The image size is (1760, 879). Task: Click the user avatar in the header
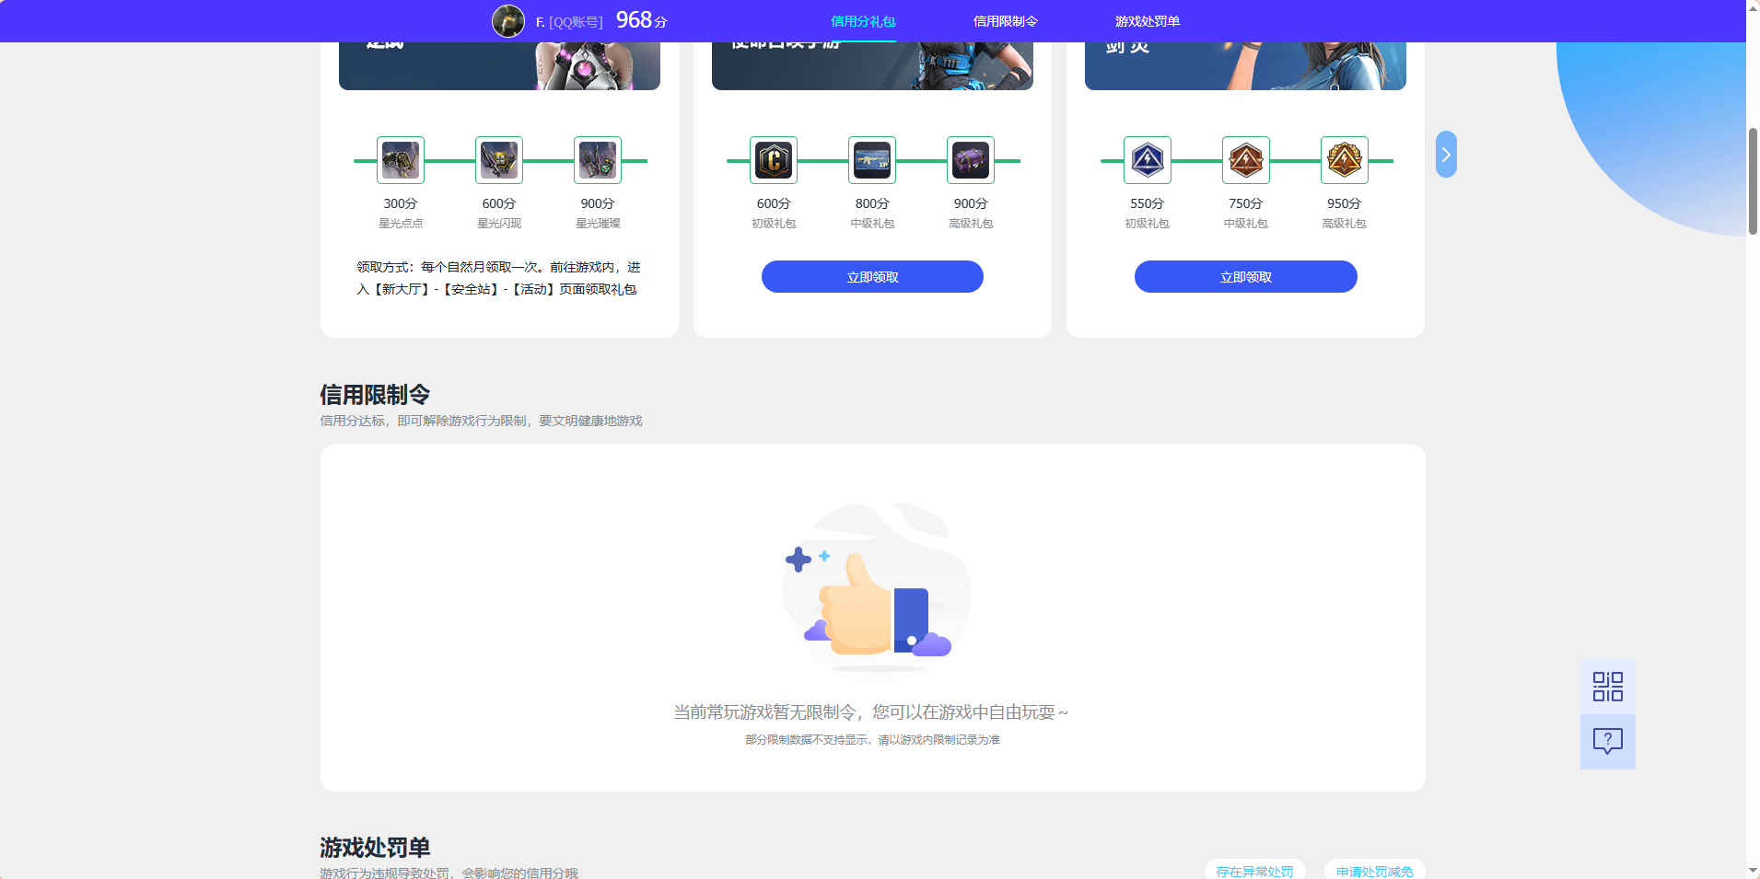(507, 20)
